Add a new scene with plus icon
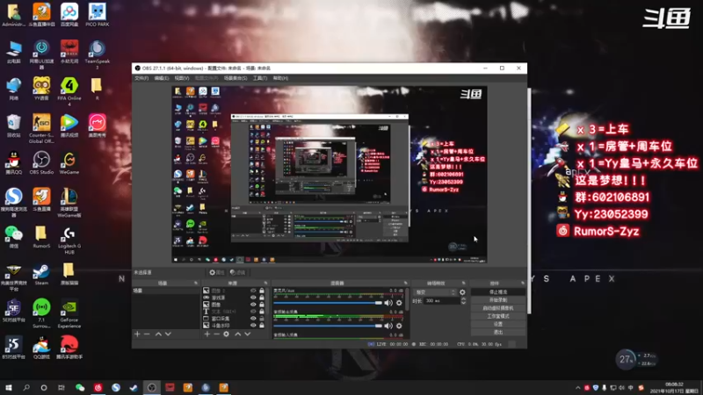The image size is (703, 395). pos(137,334)
